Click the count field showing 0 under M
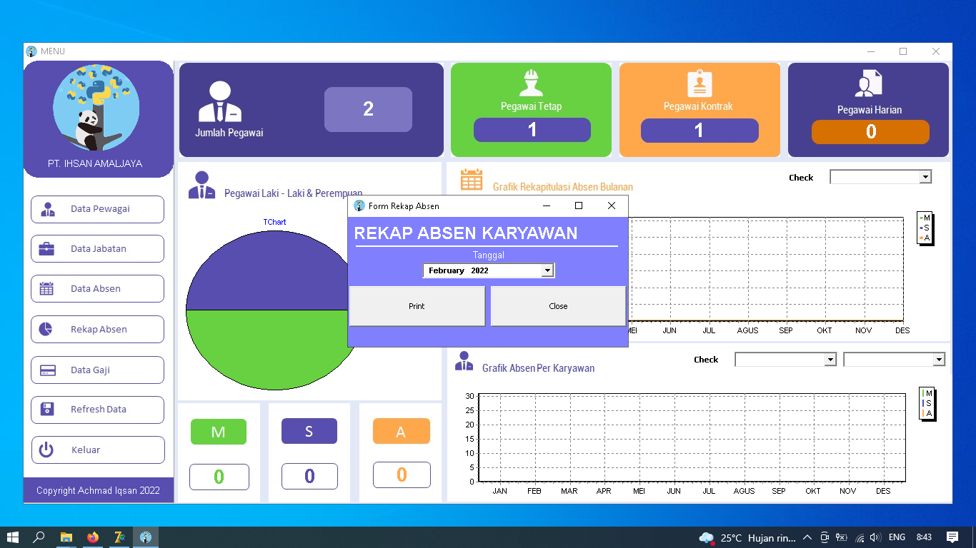The width and height of the screenshot is (976, 548). pos(219,476)
